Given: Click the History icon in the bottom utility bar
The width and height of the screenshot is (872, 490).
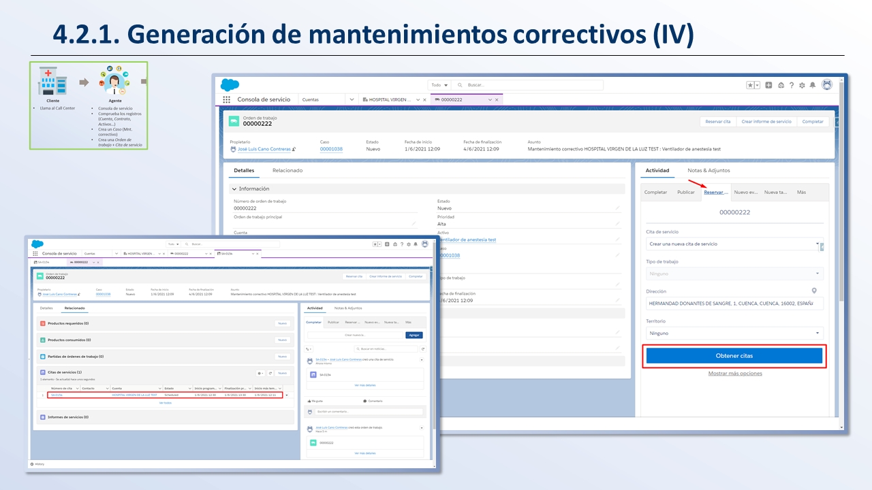Looking at the screenshot, I should coord(32,464).
